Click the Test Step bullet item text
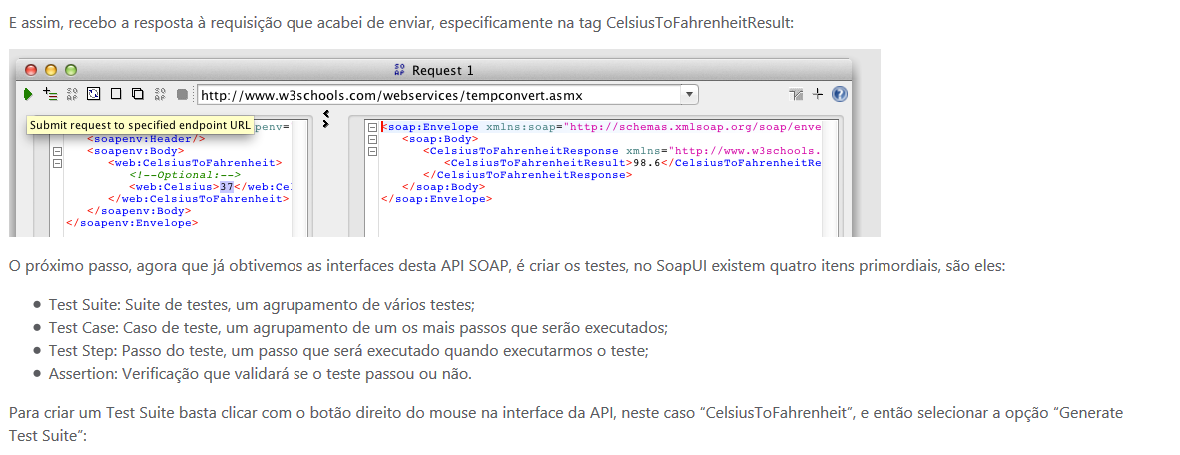Screen dimensions: 1180x455 (348, 351)
